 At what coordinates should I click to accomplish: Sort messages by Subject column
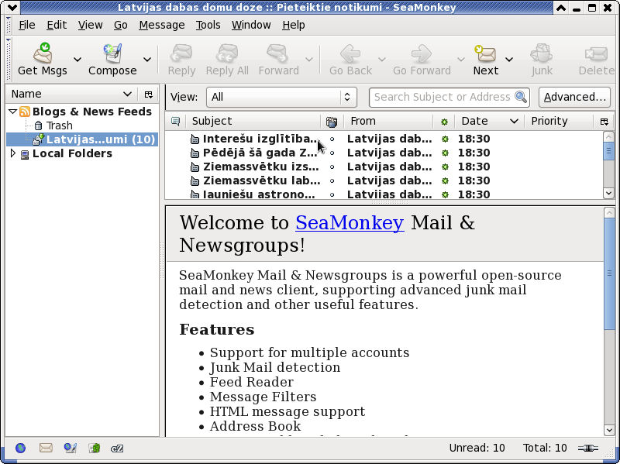[x=253, y=121]
